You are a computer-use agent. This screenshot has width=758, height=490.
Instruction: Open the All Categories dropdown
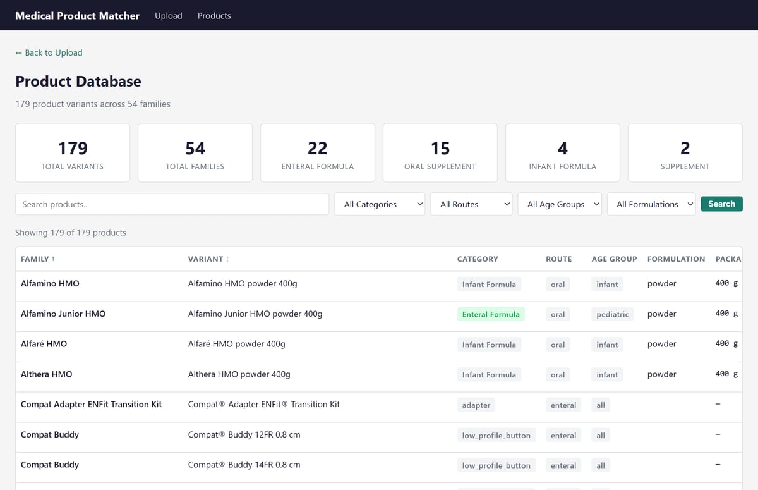tap(380, 204)
